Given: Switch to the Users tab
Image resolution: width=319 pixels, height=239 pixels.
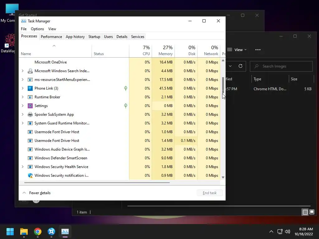Looking at the screenshot, I should click(x=108, y=37).
